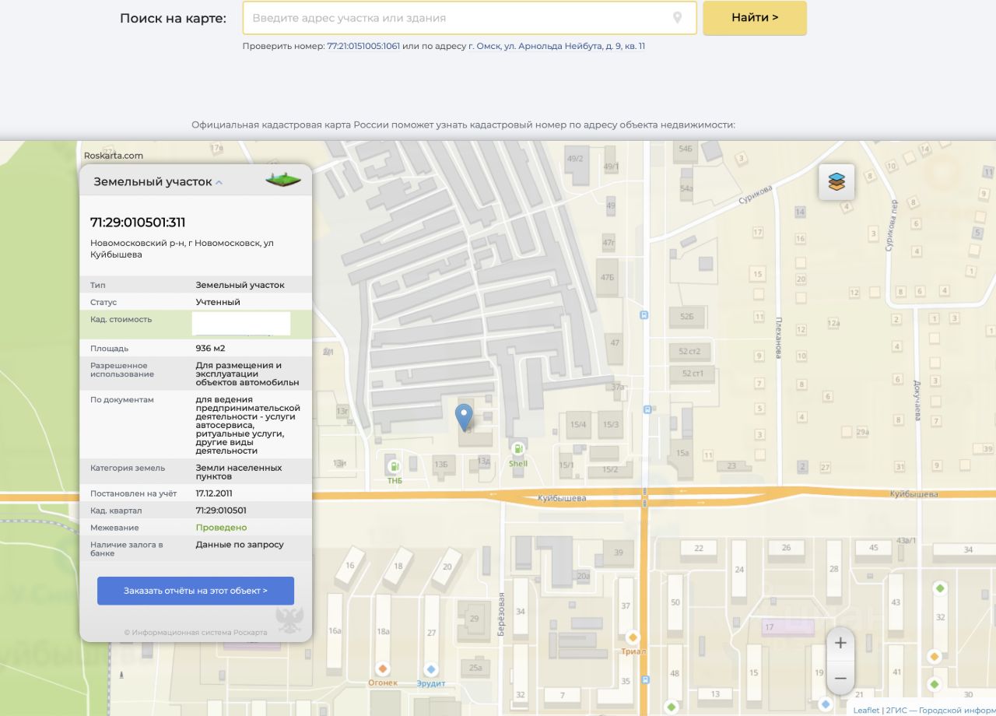Click the Эрудит blue map marker

tap(431, 669)
